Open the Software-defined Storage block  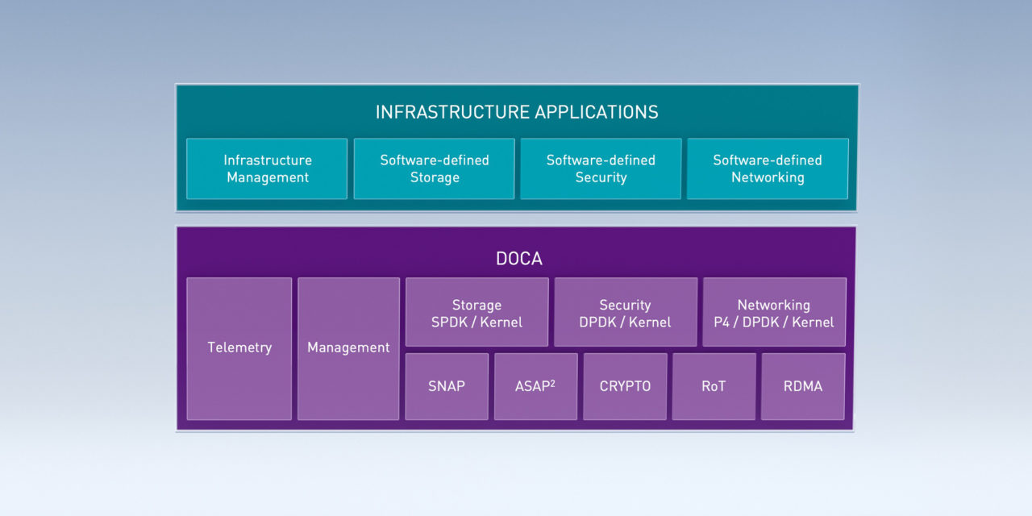point(434,169)
